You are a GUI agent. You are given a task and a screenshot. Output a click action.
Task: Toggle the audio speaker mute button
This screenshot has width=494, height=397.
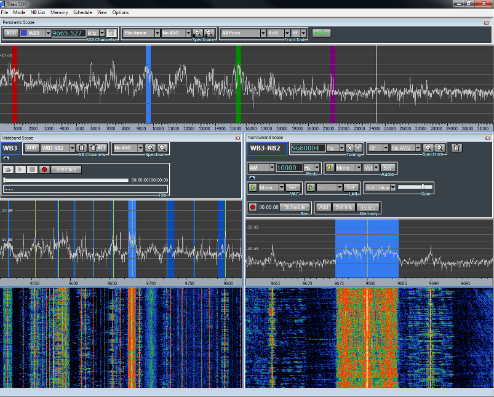pos(329,168)
